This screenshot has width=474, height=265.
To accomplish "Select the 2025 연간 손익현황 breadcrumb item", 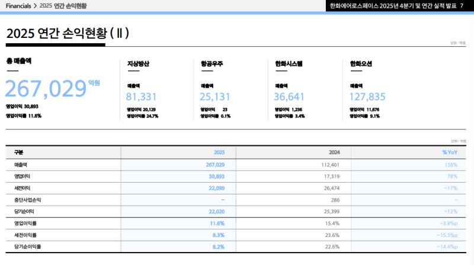I will pyautogui.click(x=63, y=6).
